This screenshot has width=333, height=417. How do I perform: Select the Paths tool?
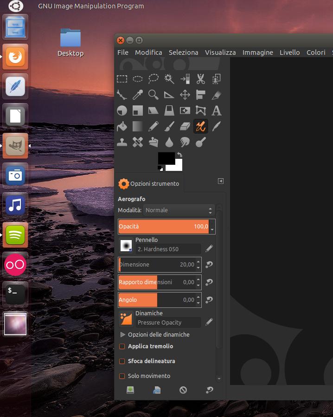tap(122, 95)
